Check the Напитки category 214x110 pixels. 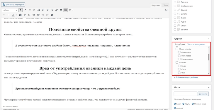pos(176,62)
